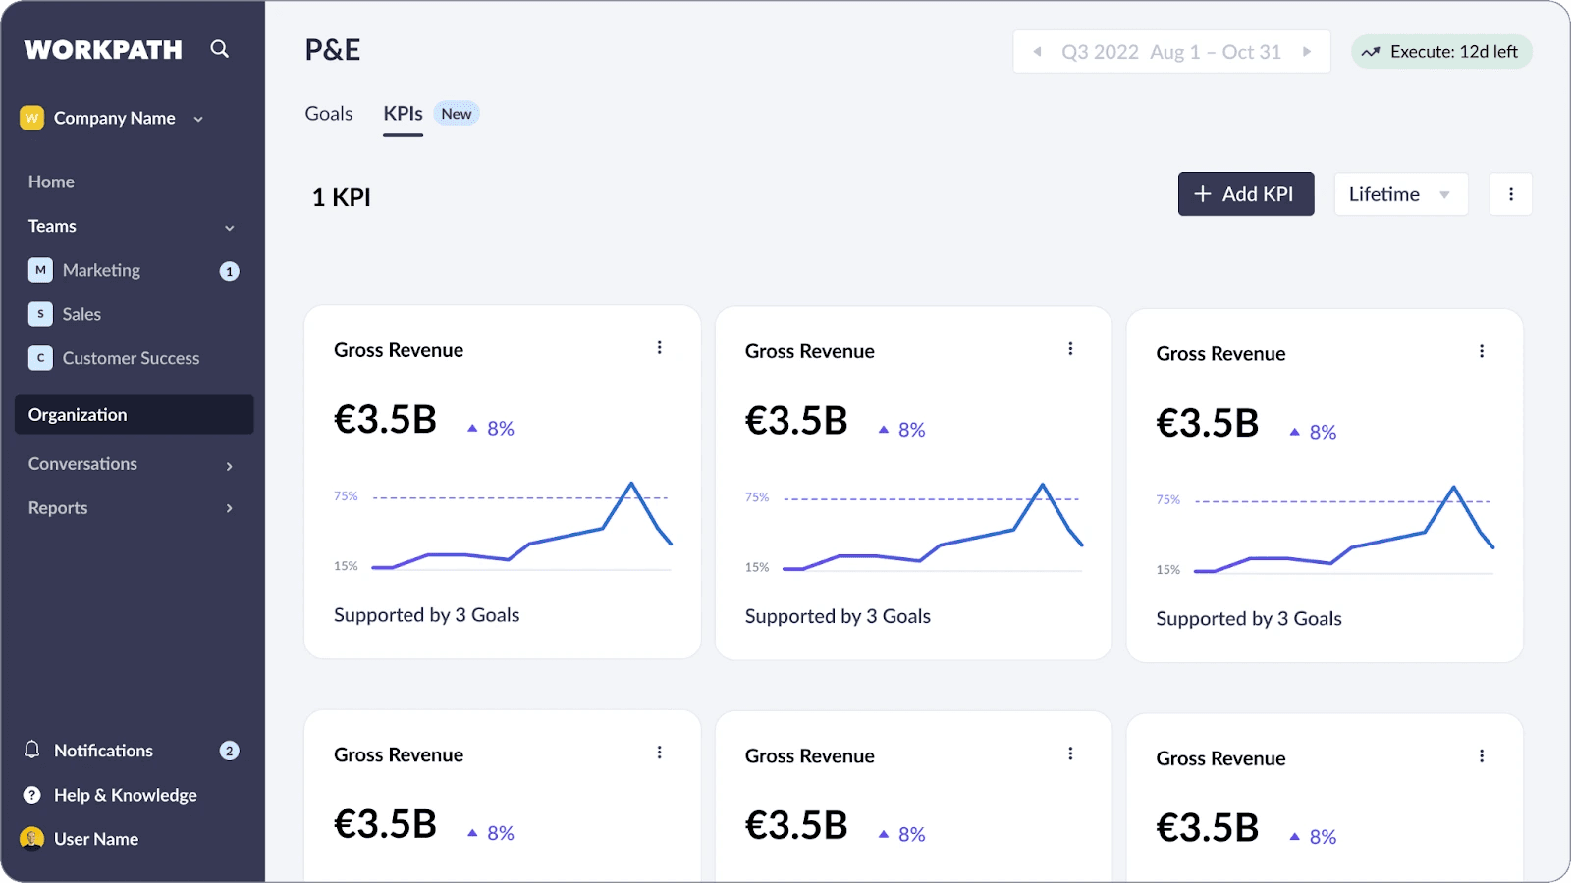Switch to the Goals tab
The width and height of the screenshot is (1571, 883).
click(328, 114)
